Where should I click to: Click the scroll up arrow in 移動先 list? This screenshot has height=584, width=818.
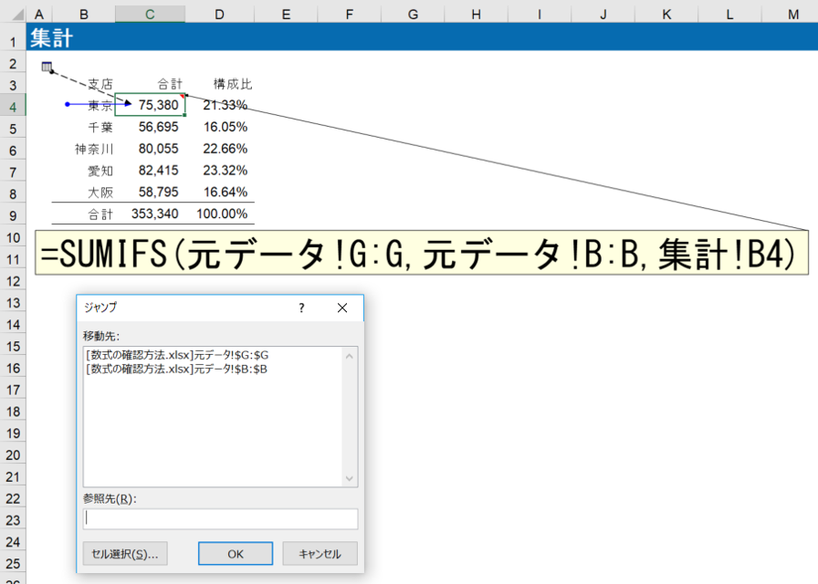(x=350, y=355)
